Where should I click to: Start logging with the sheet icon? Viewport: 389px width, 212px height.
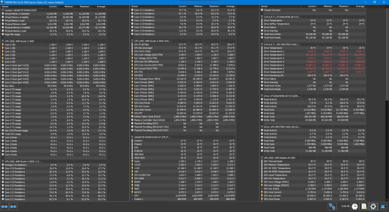[364, 207]
